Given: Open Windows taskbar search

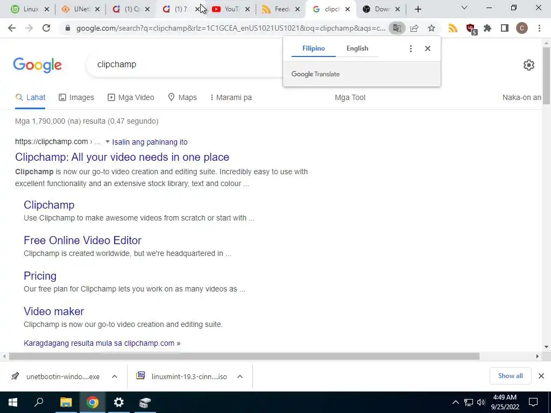Looking at the screenshot, I should pos(39,402).
